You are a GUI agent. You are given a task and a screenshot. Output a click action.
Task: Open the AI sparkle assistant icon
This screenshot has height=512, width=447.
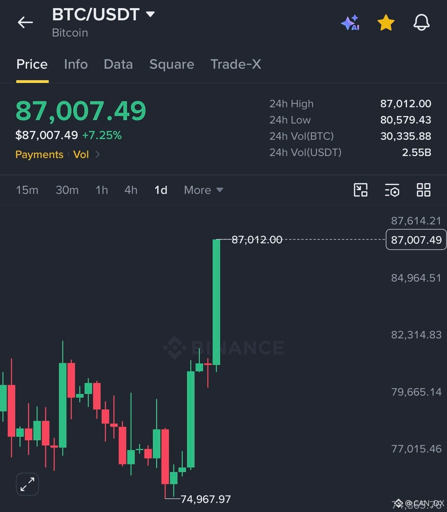[x=350, y=23]
